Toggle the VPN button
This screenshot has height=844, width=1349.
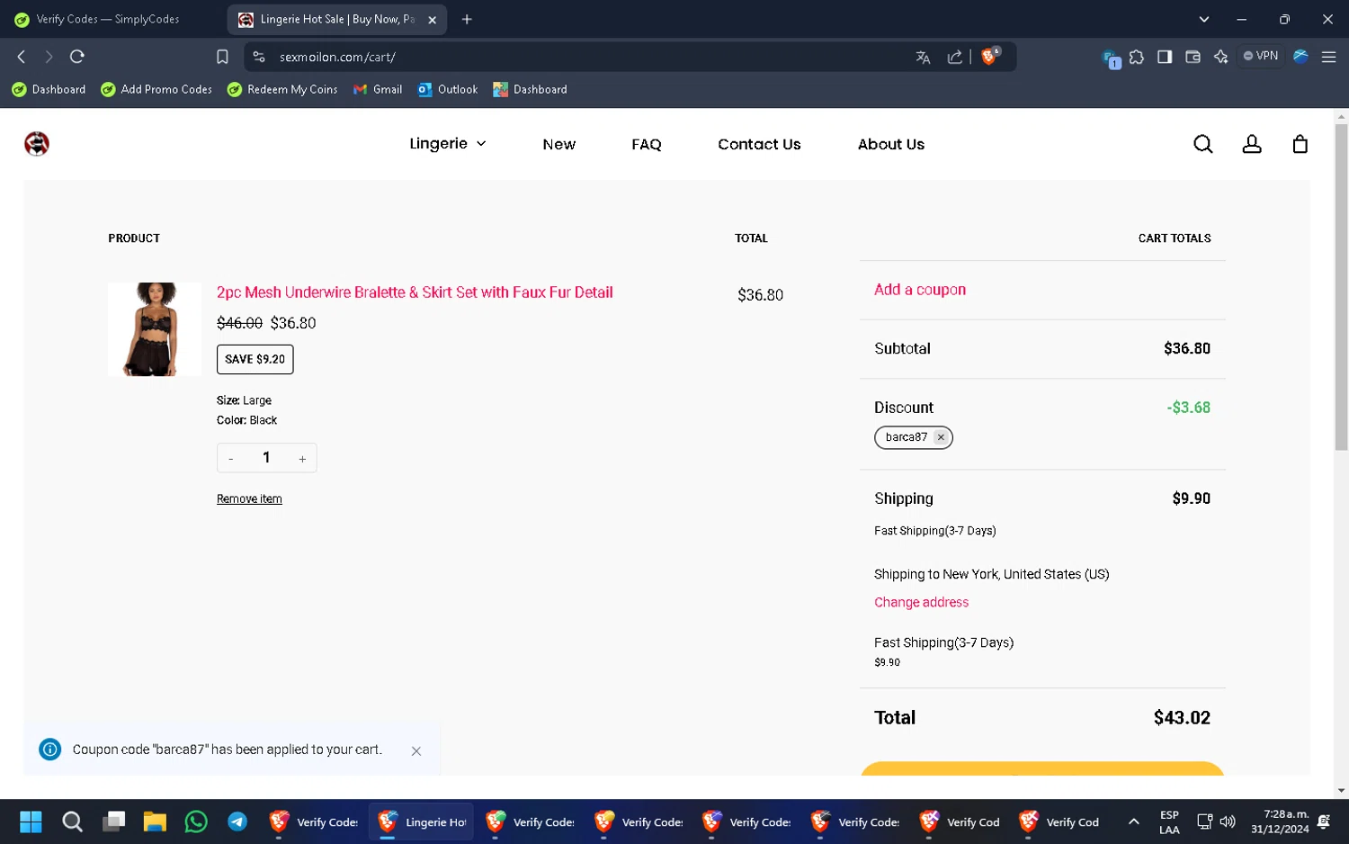click(1260, 56)
